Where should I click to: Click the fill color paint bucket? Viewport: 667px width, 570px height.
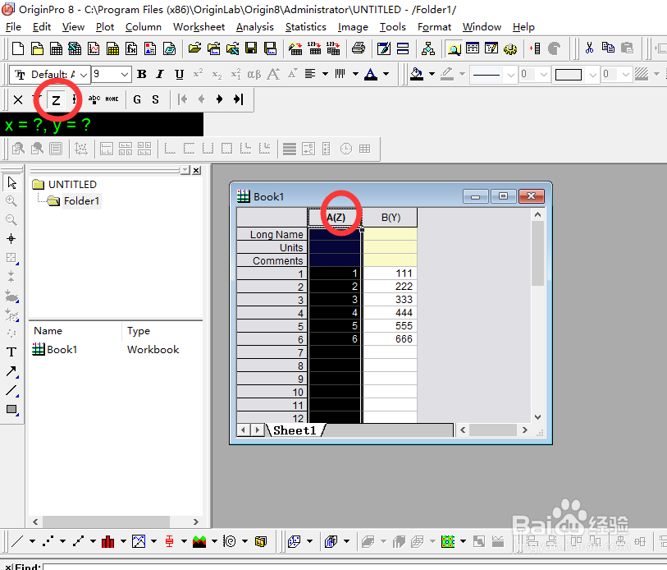tap(417, 74)
